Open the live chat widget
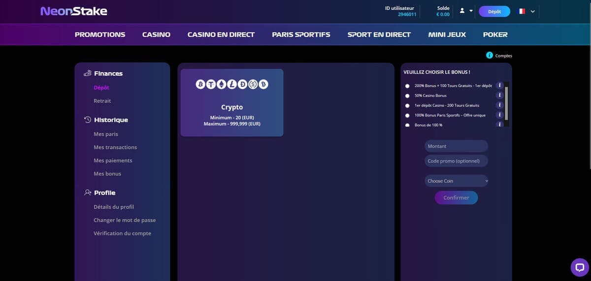The width and height of the screenshot is (591, 281). pyautogui.click(x=580, y=268)
